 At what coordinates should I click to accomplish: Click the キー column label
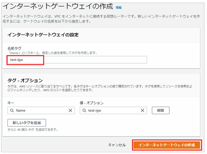(11, 103)
